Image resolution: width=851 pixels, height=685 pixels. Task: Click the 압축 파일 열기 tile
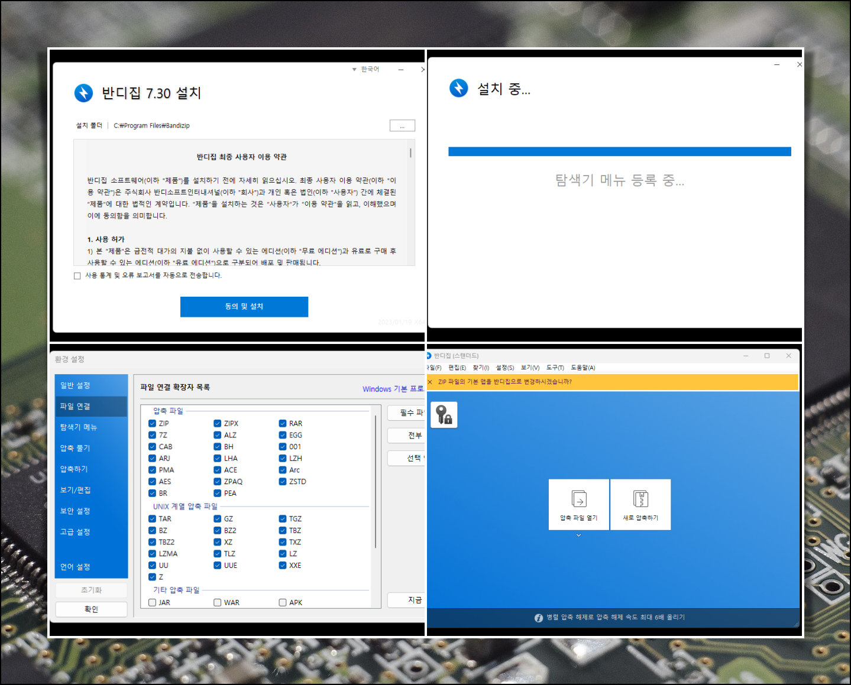tap(579, 504)
